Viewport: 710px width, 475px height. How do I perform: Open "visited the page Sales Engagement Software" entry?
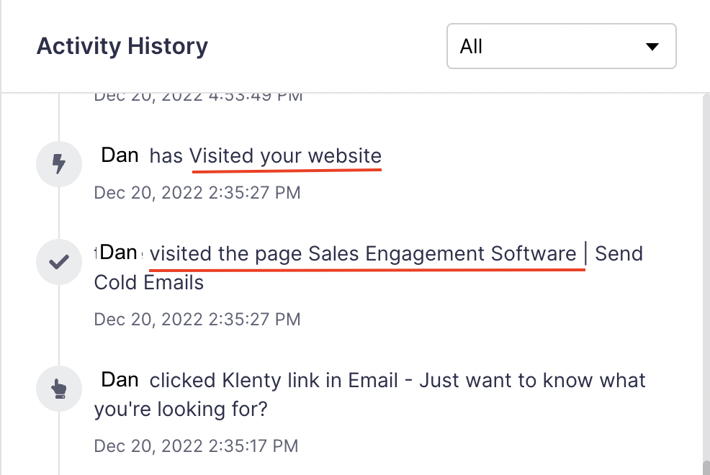tap(364, 254)
